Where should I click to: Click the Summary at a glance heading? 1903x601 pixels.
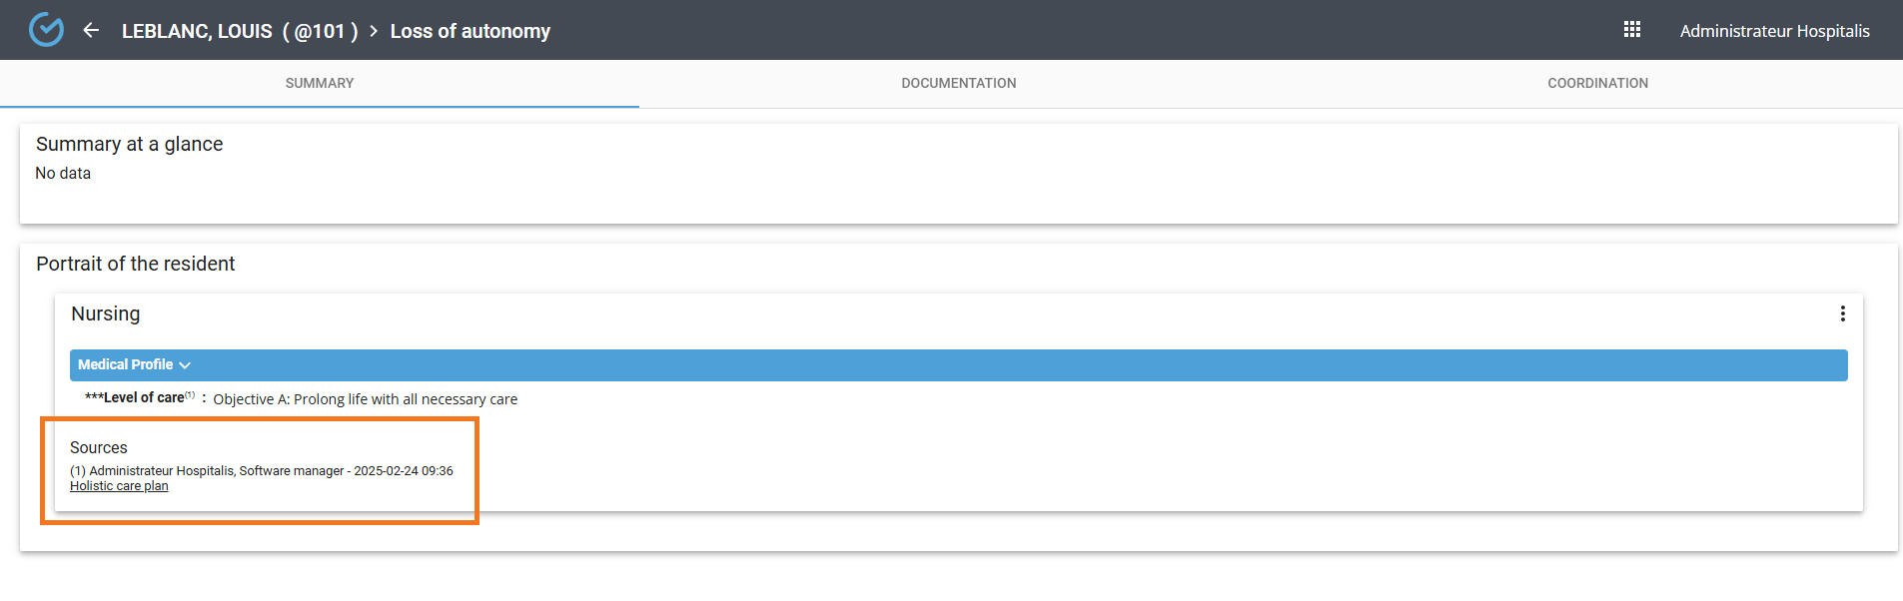[129, 144]
